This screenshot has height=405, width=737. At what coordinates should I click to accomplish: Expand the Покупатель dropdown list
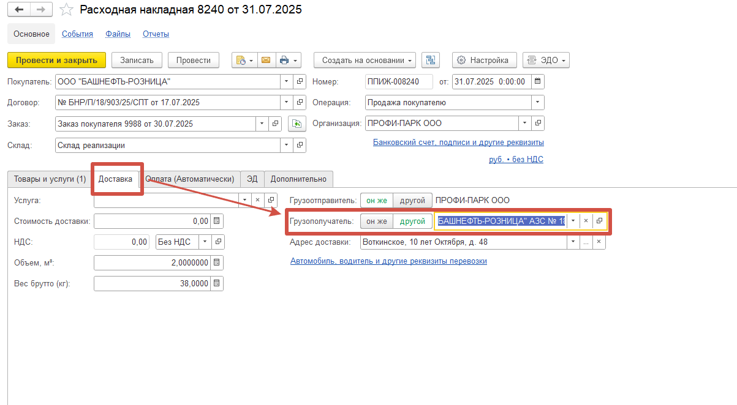tap(287, 81)
